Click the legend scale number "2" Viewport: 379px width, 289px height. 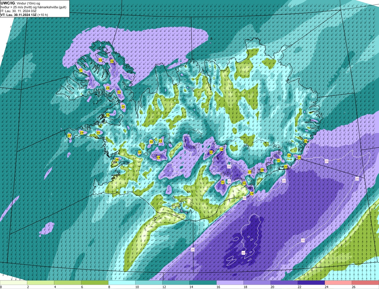(28, 287)
